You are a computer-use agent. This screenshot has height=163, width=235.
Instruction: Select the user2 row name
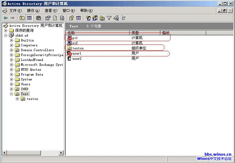click(x=77, y=59)
